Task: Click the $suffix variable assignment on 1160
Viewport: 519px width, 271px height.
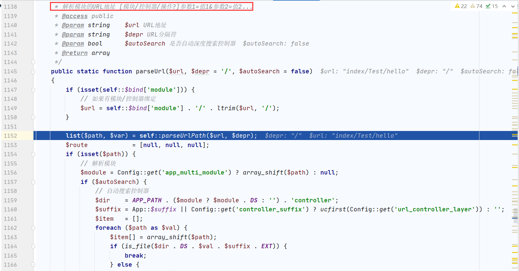Action: 108,209
